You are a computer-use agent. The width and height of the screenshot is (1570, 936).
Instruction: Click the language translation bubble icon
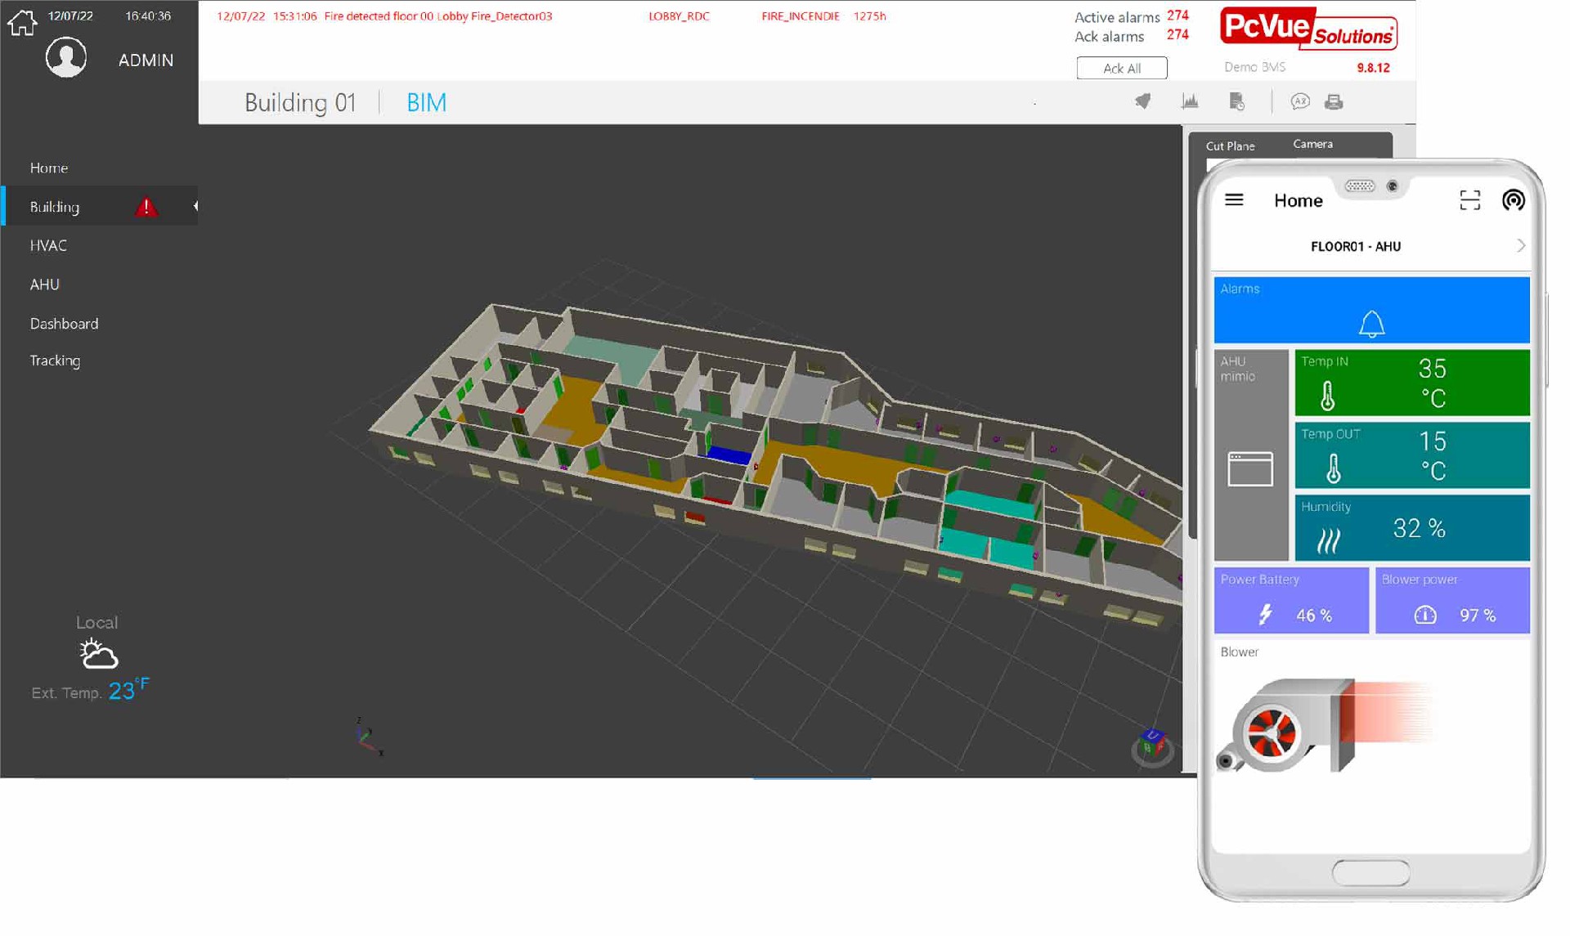click(x=1299, y=101)
